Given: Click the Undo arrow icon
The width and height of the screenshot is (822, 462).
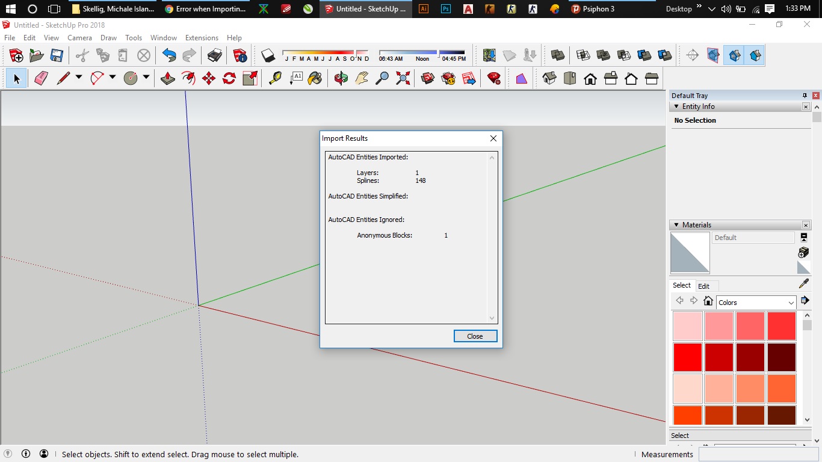Looking at the screenshot, I should tap(169, 56).
